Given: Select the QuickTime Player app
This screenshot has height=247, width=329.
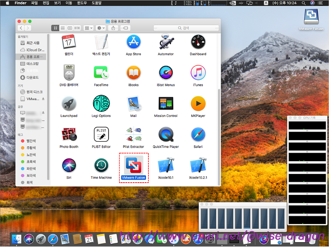Looking at the screenshot, I should [x=166, y=135].
